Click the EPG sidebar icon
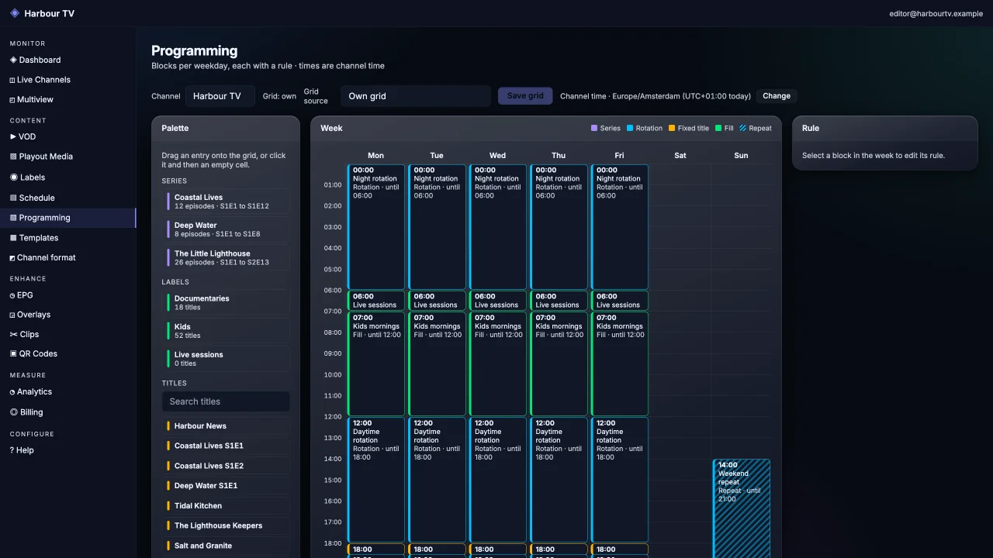Screen dimensions: 993x558 point(12,295)
